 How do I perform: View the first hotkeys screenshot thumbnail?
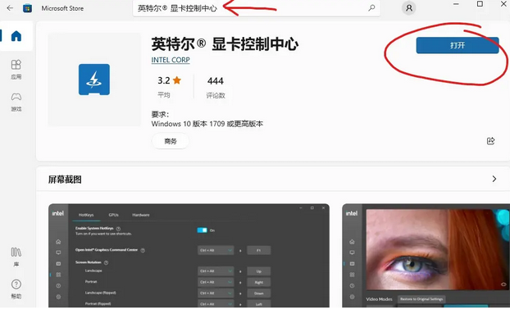[189, 255]
